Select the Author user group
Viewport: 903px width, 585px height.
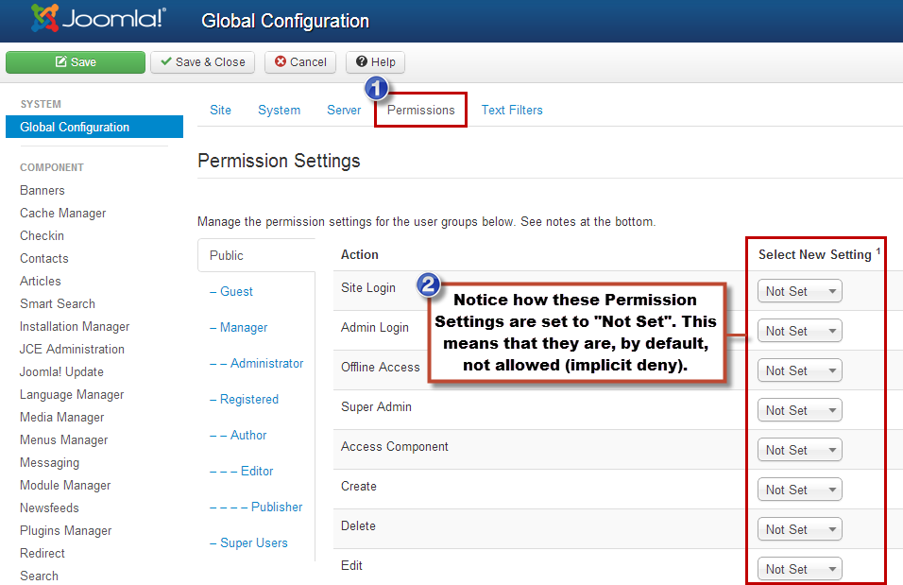[238, 435]
